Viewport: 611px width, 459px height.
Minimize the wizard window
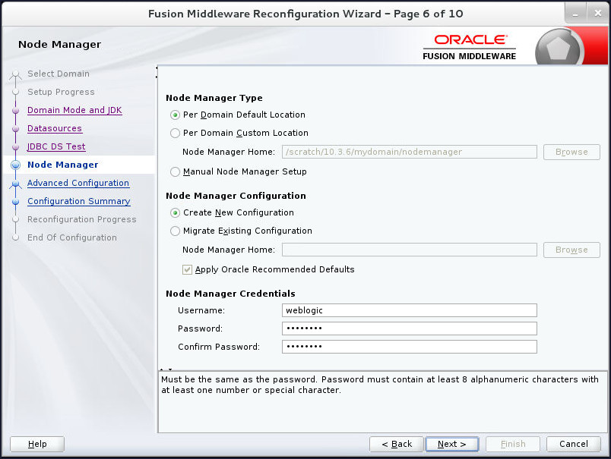(x=575, y=14)
